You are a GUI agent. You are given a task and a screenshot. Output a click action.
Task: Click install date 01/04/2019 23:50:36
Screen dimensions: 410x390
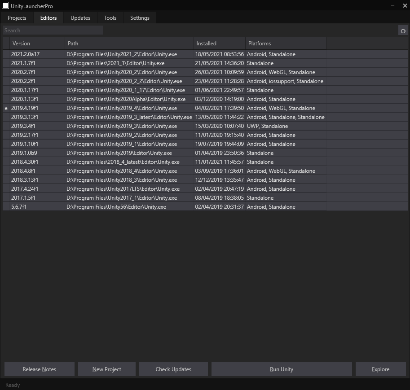click(220, 153)
